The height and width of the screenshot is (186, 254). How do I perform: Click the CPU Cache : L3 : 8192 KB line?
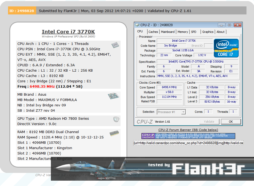point(40,76)
